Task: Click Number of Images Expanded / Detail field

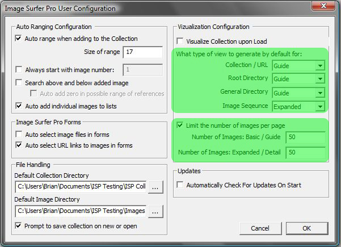Action: [x=306, y=152]
